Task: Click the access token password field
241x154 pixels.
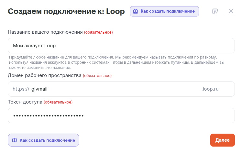Action: pyautogui.click(x=121, y=115)
